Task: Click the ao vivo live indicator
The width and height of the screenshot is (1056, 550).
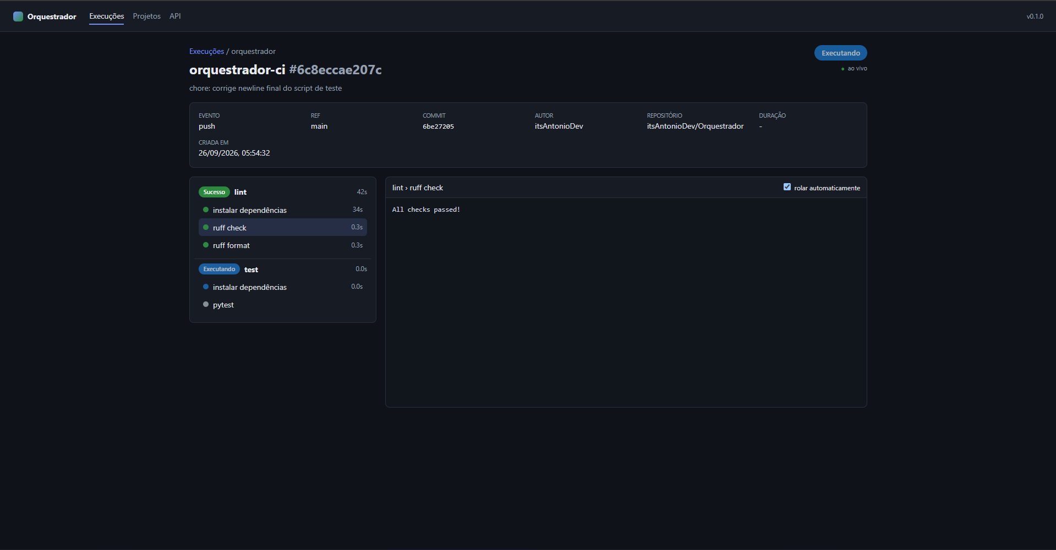Action: 854,68
